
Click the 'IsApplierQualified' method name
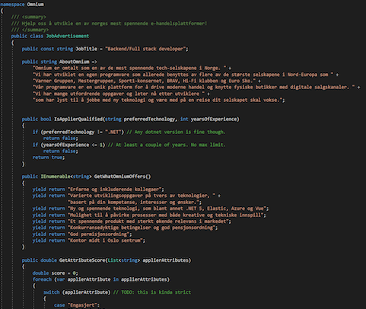(78, 119)
